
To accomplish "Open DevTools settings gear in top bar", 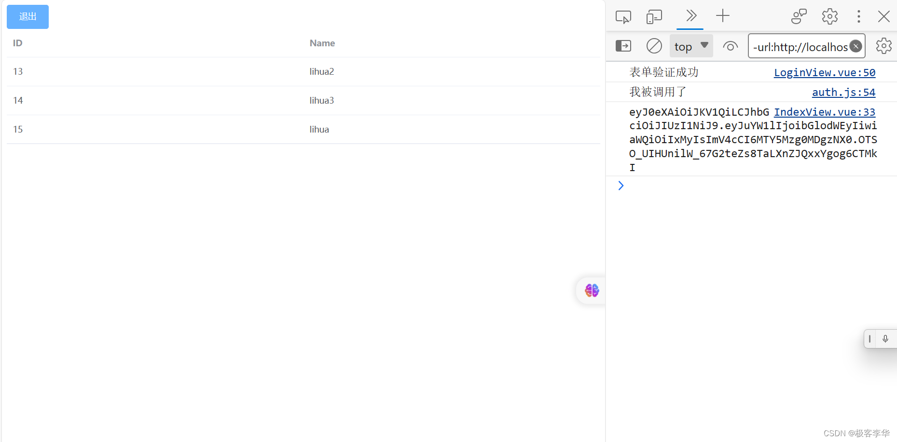I will pos(830,16).
